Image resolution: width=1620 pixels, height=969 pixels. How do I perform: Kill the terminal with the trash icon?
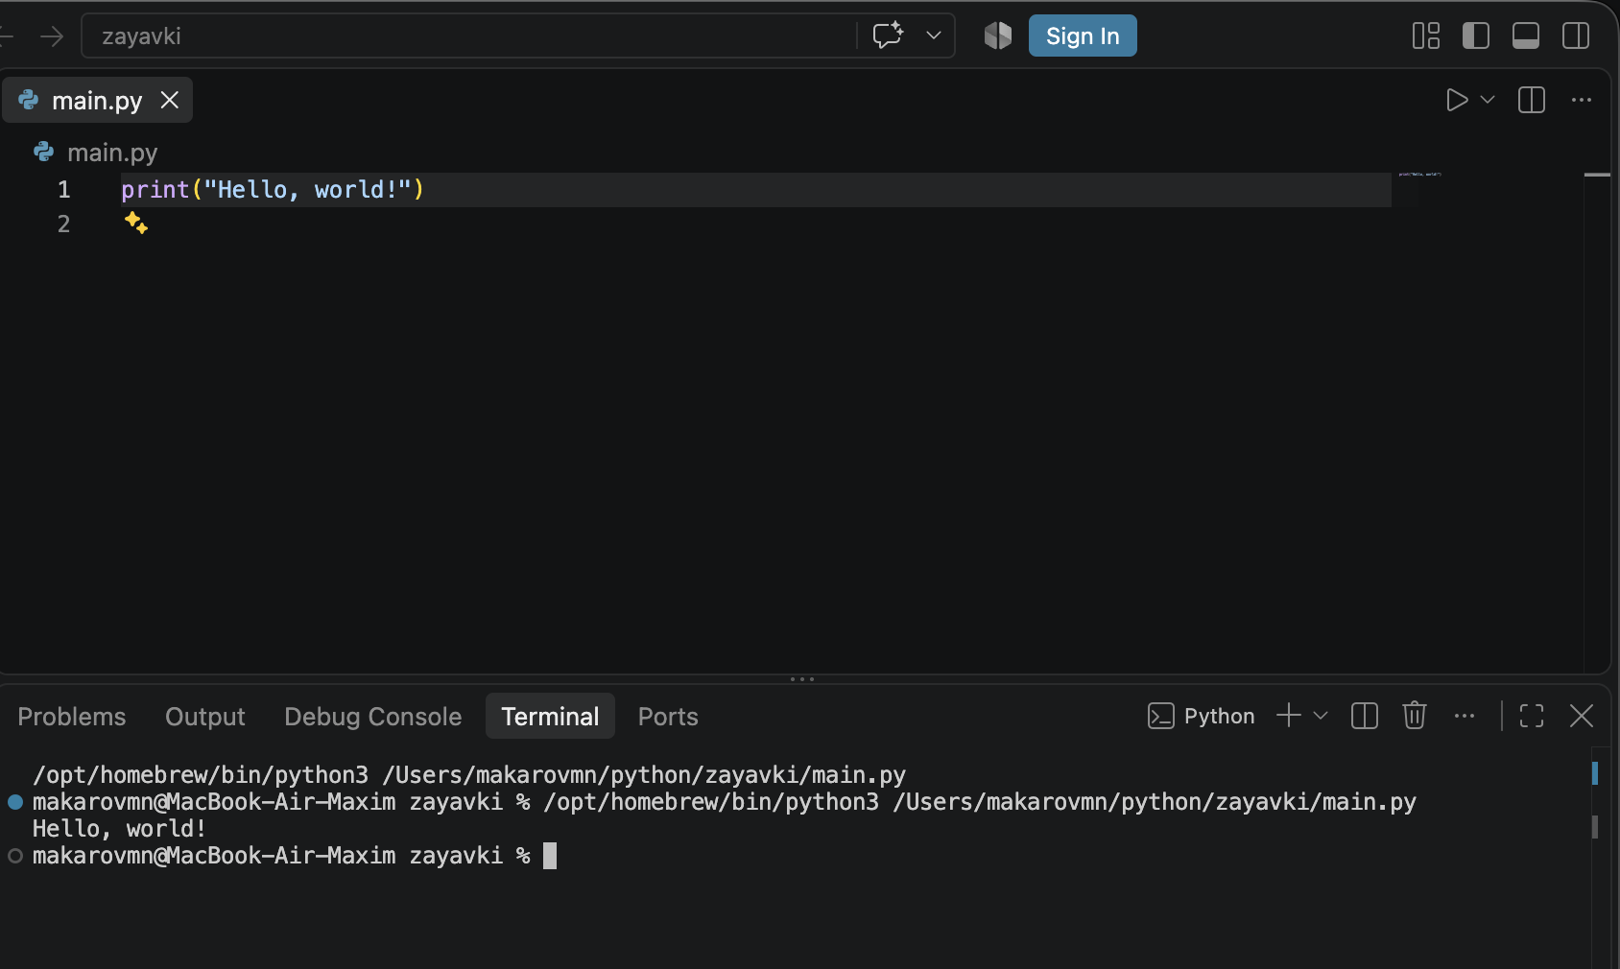[1415, 716]
